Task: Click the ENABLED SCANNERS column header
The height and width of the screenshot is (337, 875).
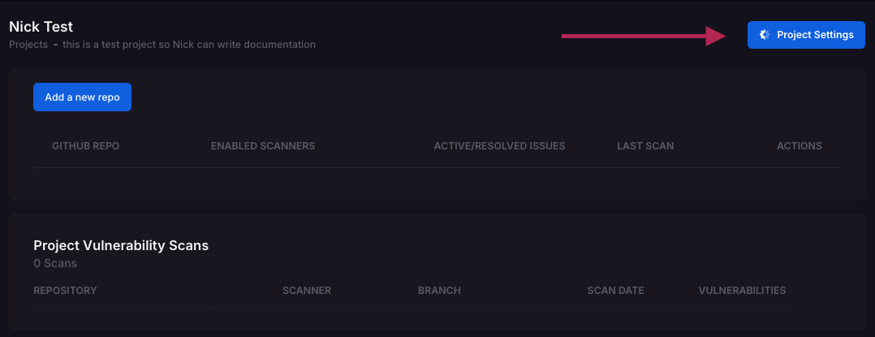Action: point(263,146)
